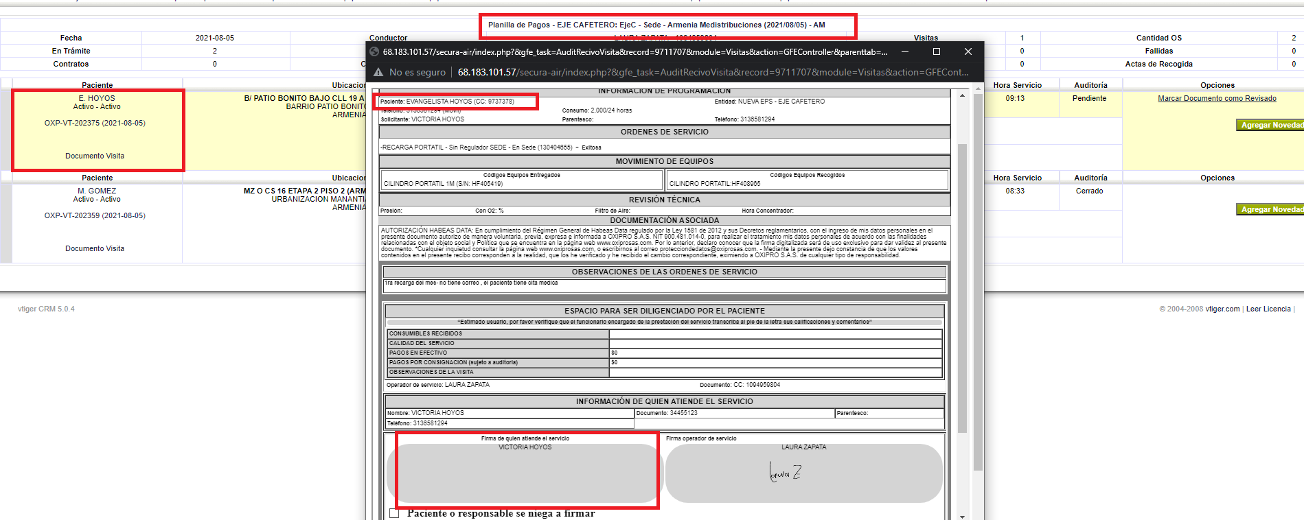Image resolution: width=1304 pixels, height=520 pixels.
Task: Open 'Documento Visita' for M. GOMEZ
Action: (x=95, y=248)
